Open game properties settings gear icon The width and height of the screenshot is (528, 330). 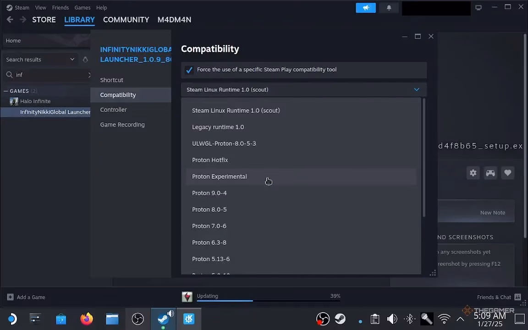[473, 173]
